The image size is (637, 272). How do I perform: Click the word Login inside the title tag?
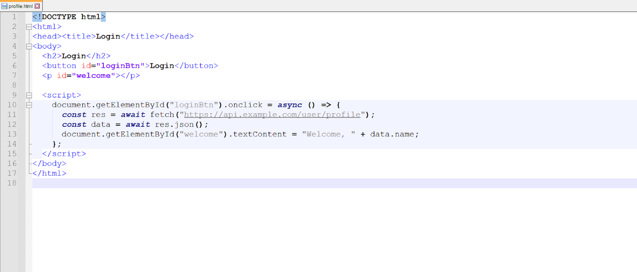pyautogui.click(x=108, y=36)
